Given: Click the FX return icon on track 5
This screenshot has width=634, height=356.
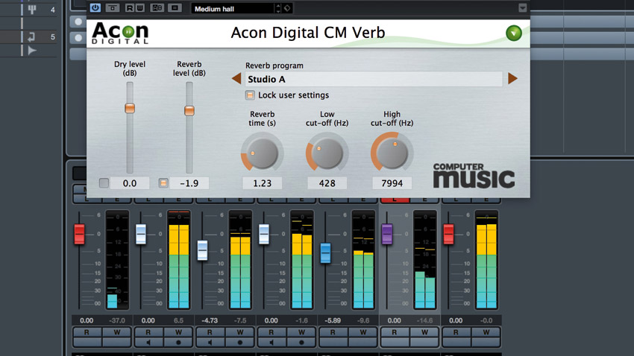Looking at the screenshot, I should coord(31,36).
